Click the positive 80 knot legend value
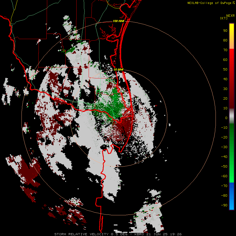The image size is (236, 236). pyautogui.click(x=225, y=40)
